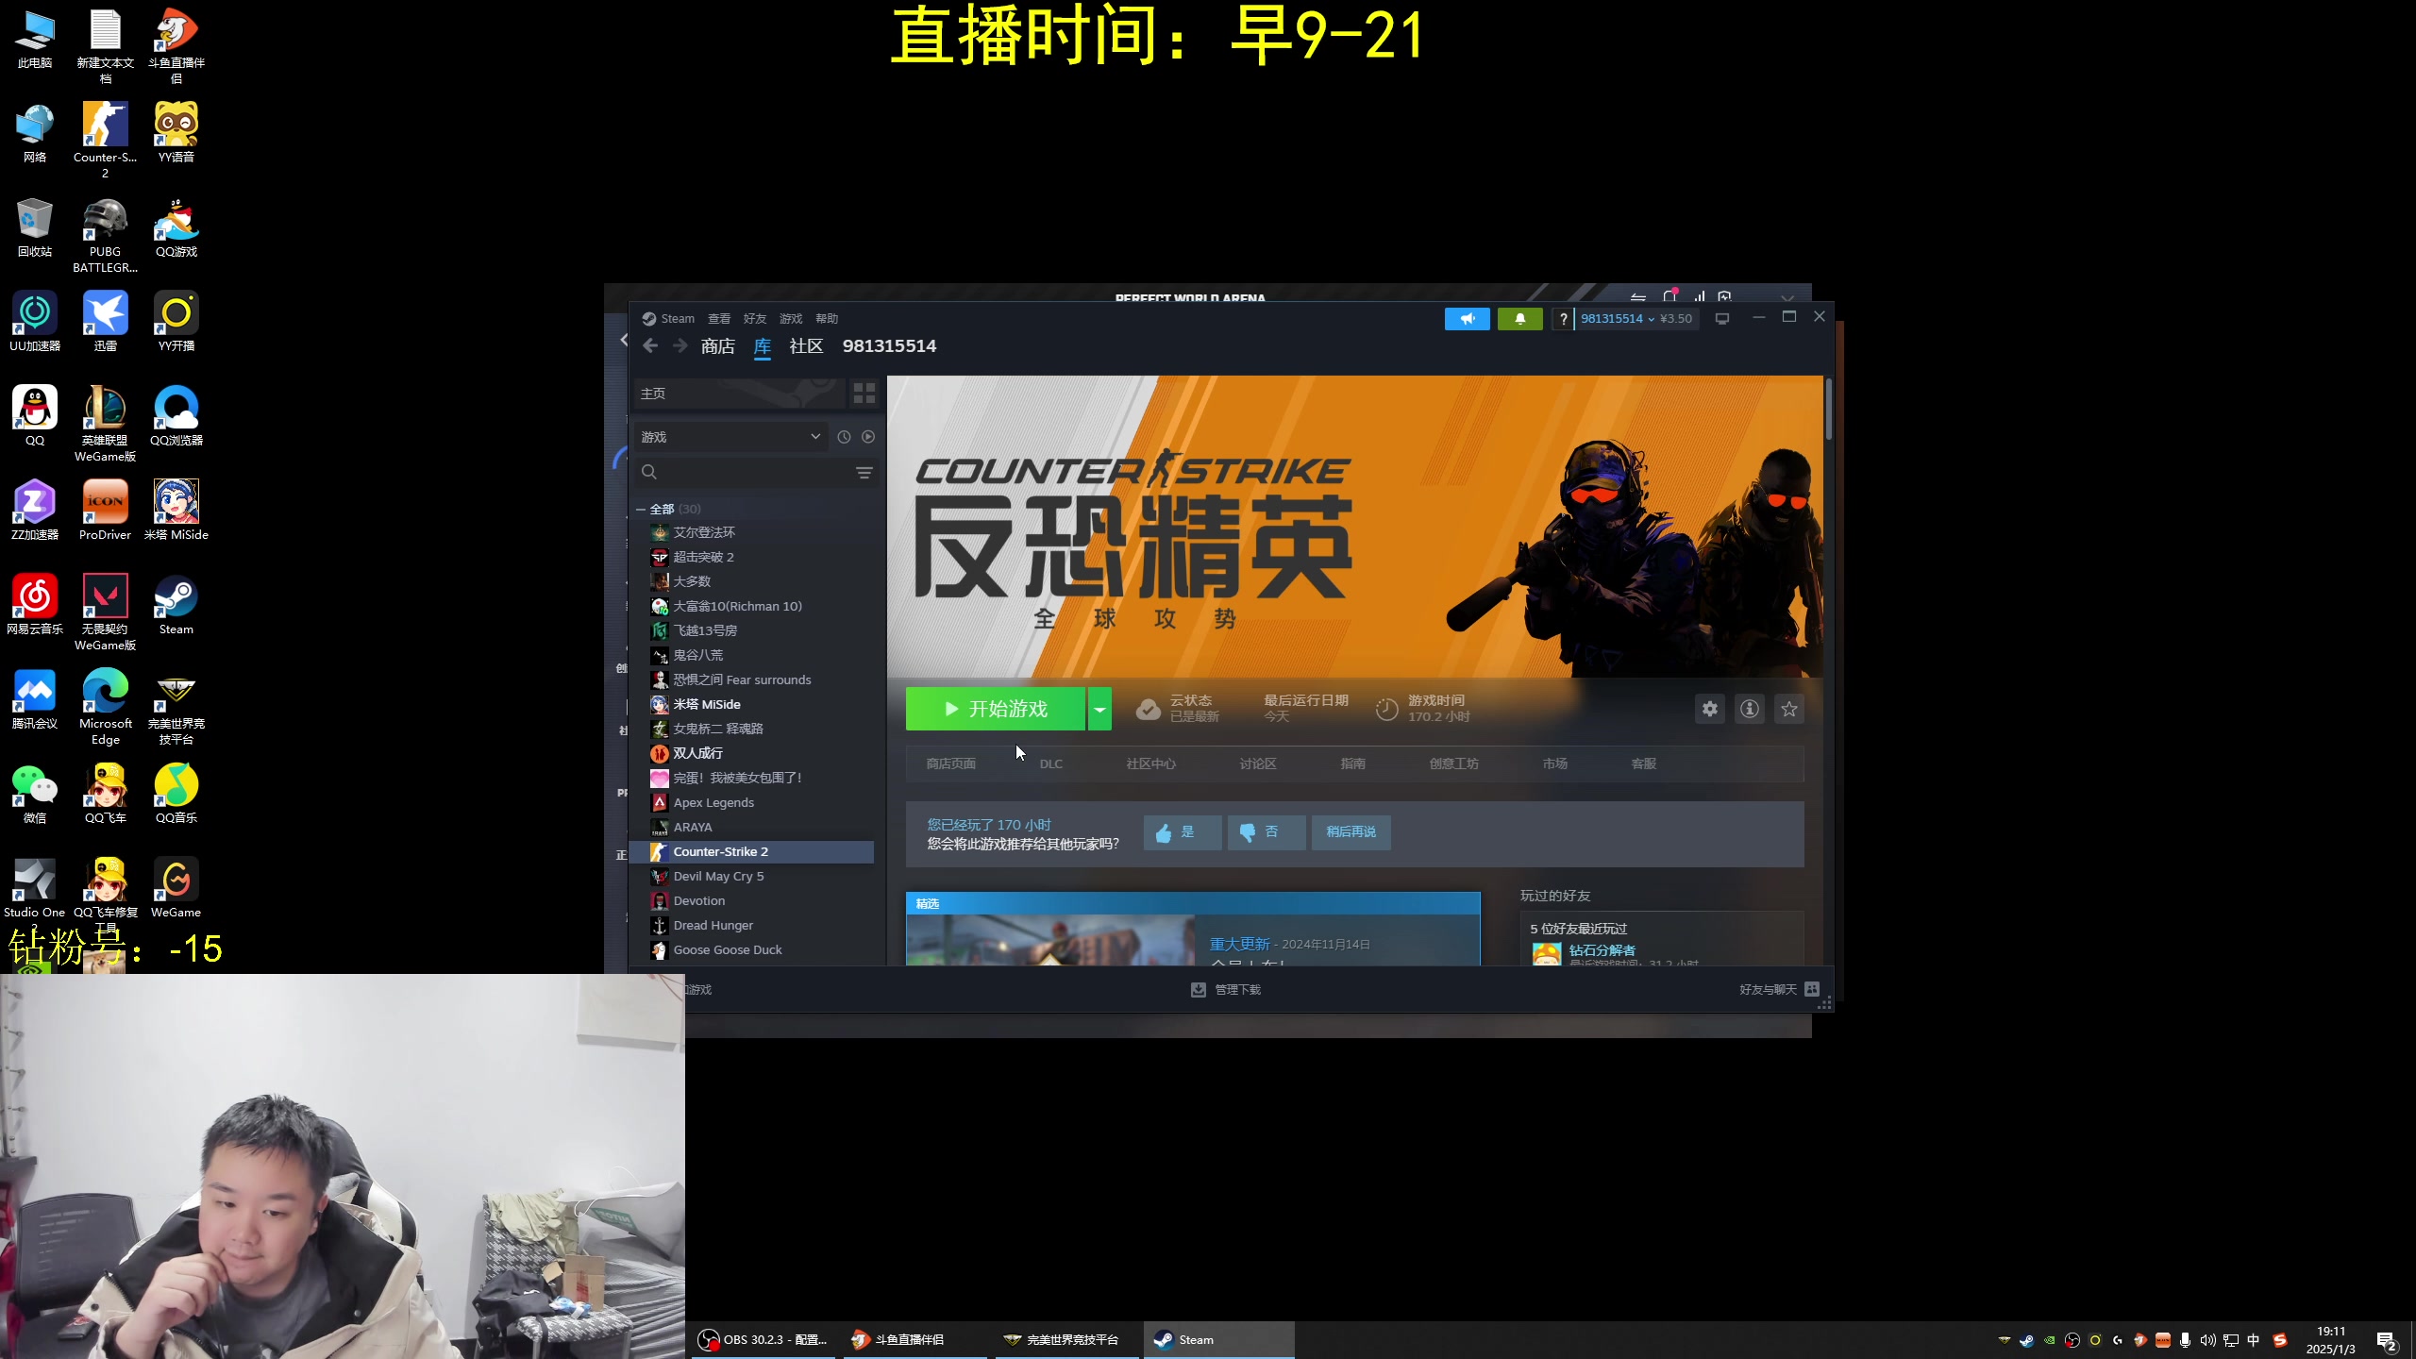Click the Steam announcements megaphone icon
Viewport: 2416px width, 1359px height.
1467,319
